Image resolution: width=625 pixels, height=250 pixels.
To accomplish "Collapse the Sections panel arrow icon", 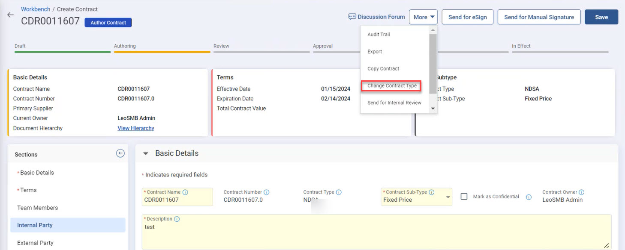I will coord(120,153).
